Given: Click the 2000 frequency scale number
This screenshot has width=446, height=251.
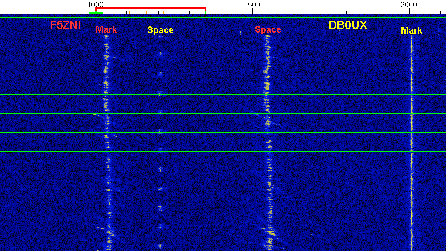Looking at the screenshot, I should pos(409,5).
